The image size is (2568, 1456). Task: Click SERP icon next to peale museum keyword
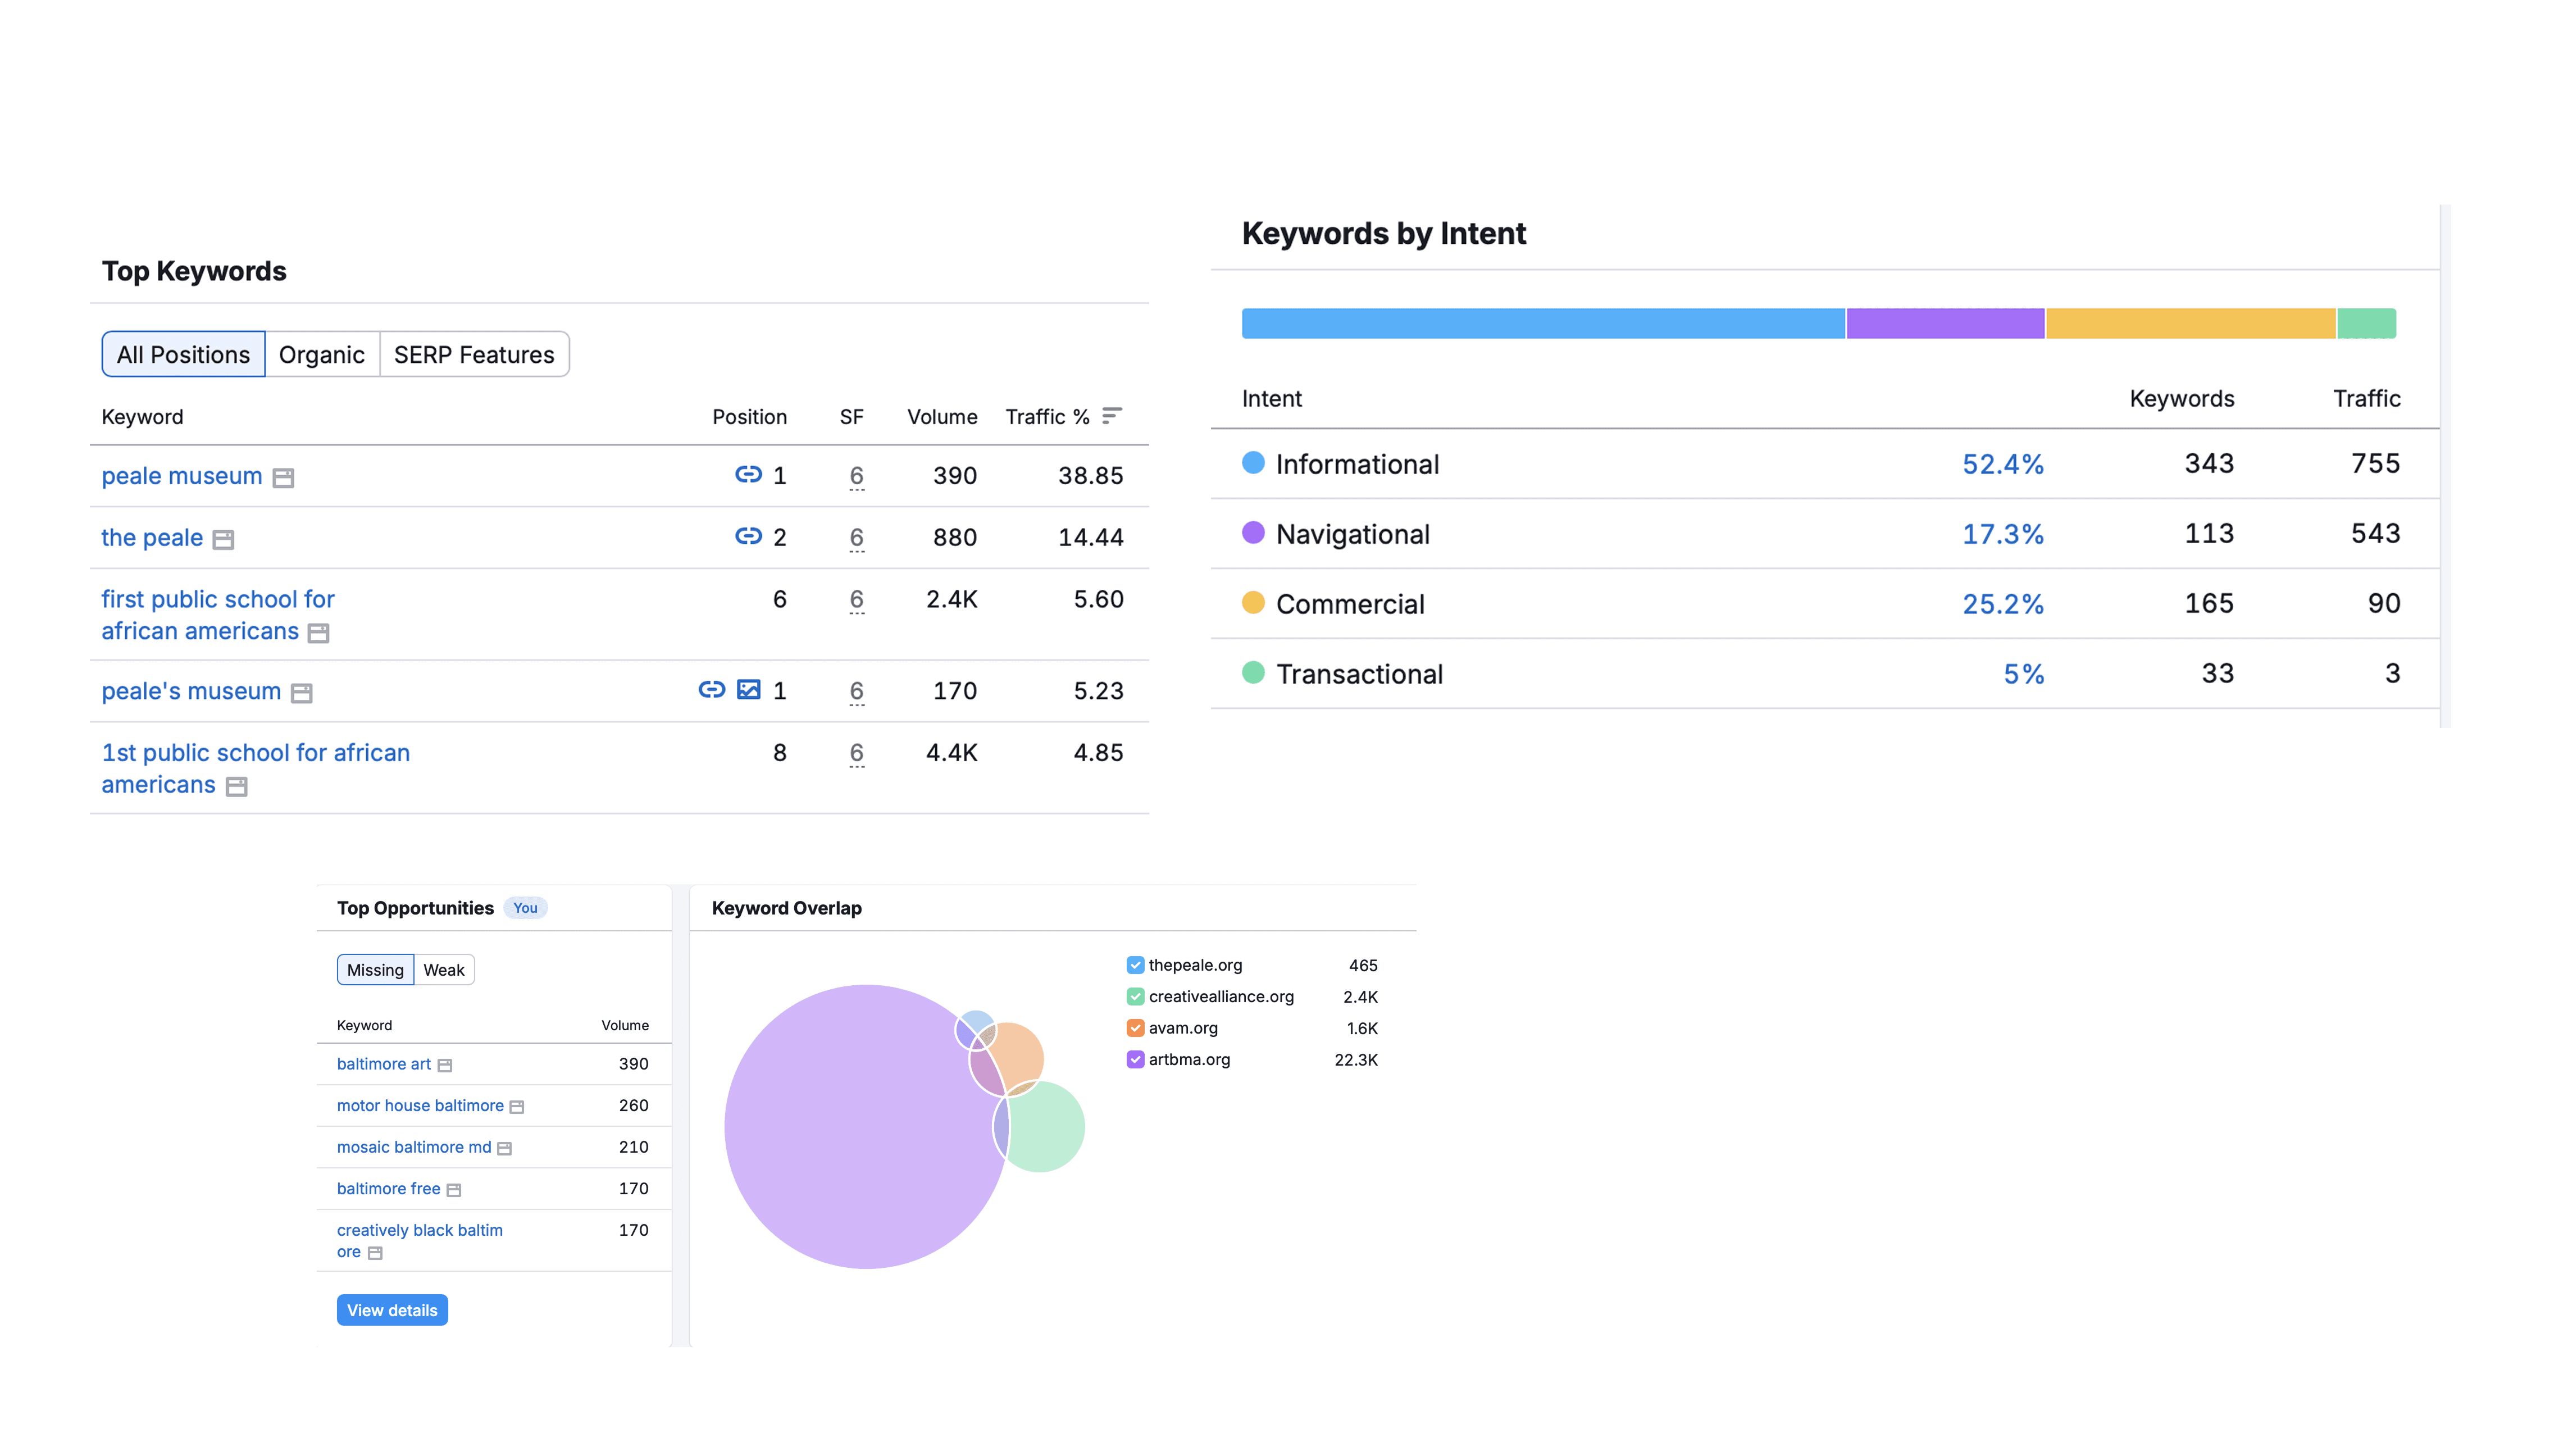coord(283,478)
